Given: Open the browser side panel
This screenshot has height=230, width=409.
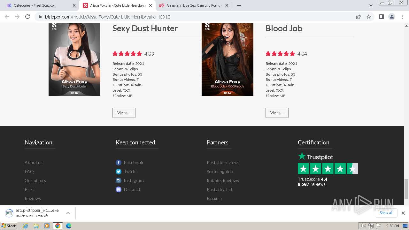Looking at the screenshot, I should 381,17.
